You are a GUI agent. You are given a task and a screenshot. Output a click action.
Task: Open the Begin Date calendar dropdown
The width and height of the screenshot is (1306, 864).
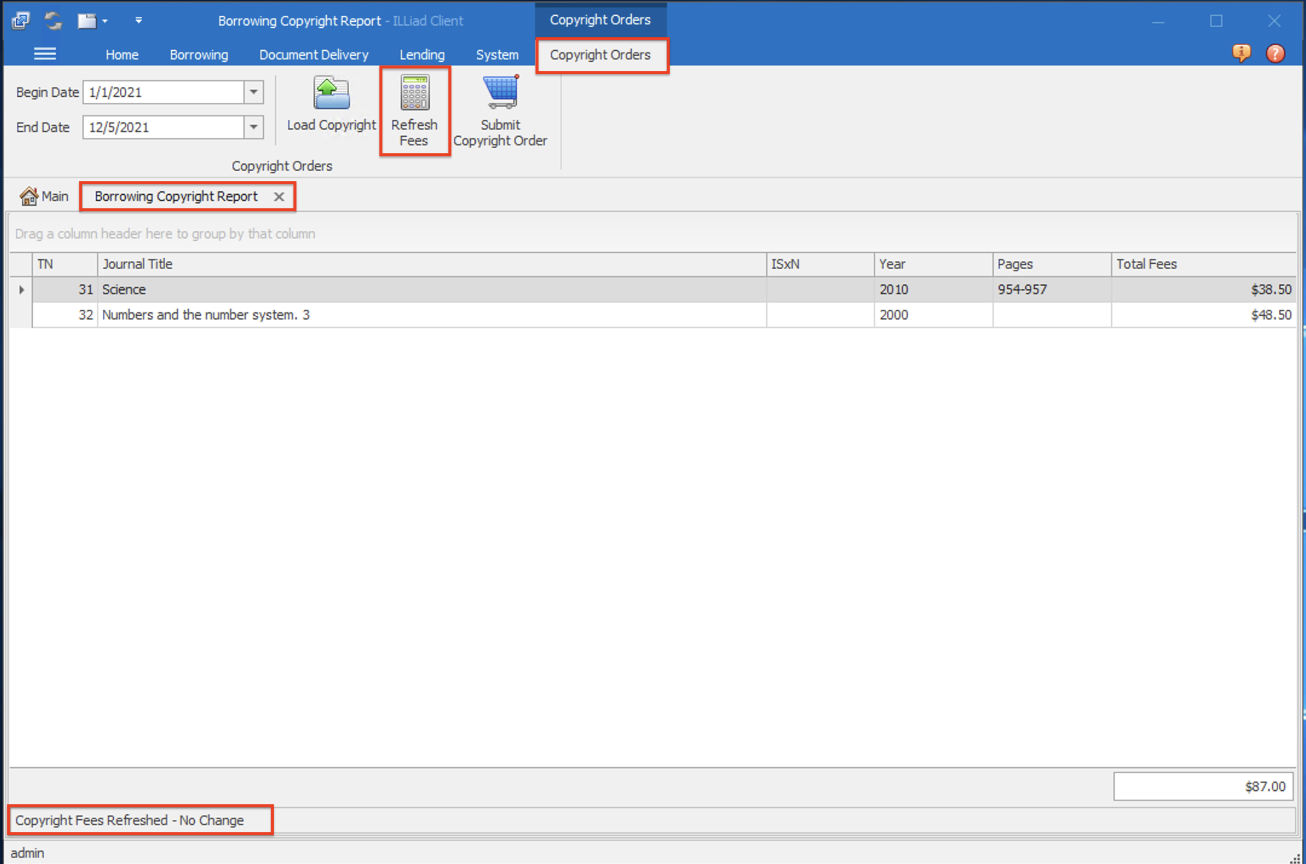[254, 92]
